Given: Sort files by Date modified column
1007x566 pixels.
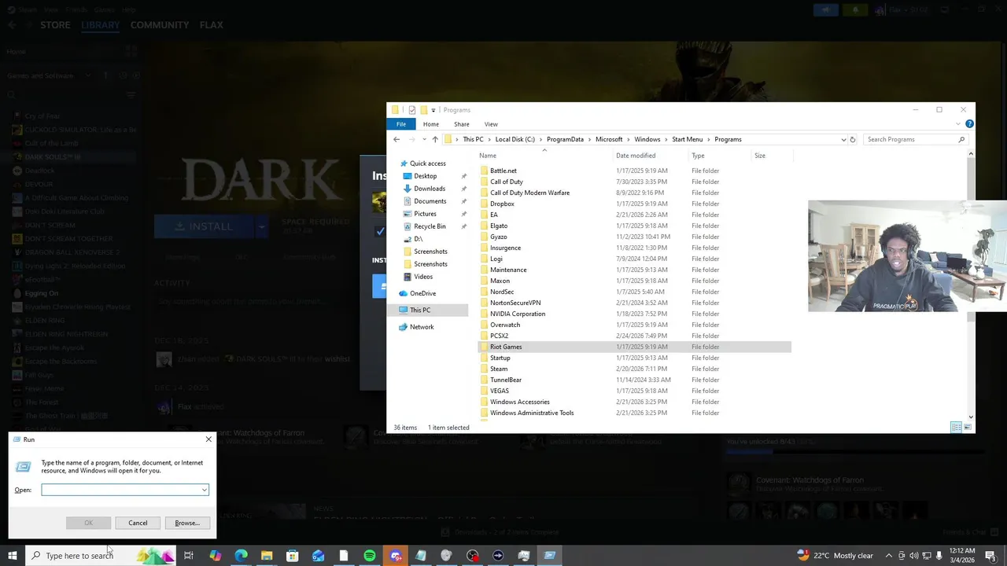Looking at the screenshot, I should coord(636,156).
